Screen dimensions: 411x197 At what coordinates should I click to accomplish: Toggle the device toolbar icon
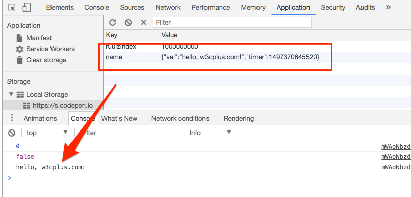pos(26,8)
